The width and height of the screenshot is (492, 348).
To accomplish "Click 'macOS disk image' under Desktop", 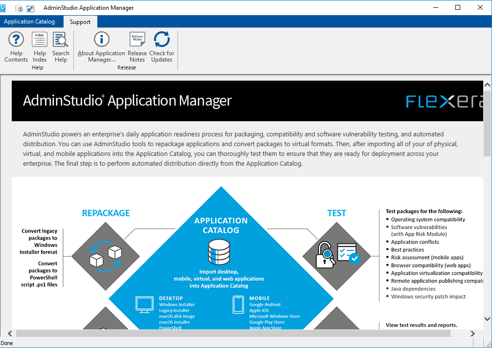I will click(177, 316).
